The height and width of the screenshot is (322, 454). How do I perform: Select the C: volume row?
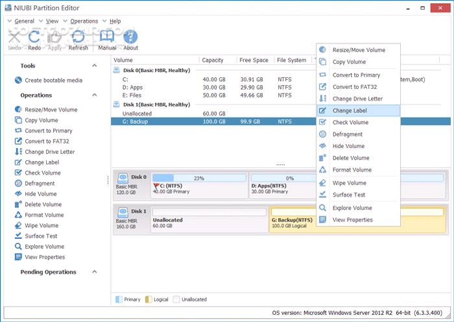213,79
